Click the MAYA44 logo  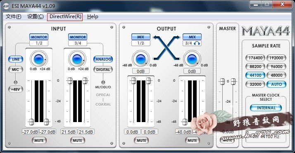[x=266, y=31]
